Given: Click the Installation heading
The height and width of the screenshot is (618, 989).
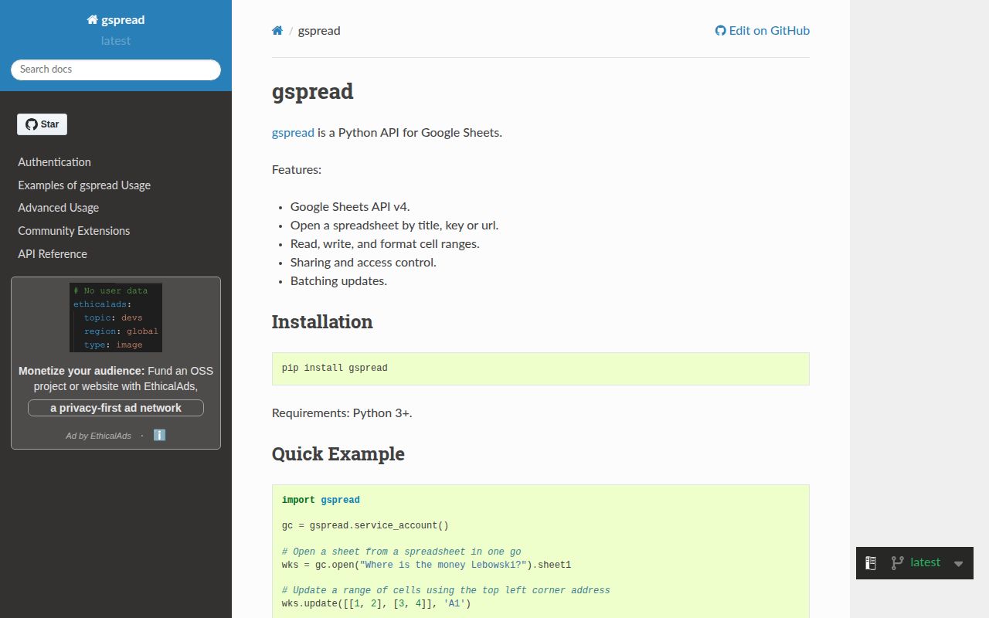Looking at the screenshot, I should (x=322, y=322).
